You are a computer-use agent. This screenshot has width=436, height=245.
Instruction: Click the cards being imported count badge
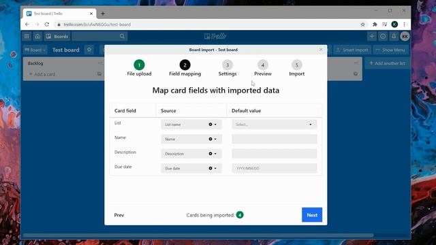tap(240, 215)
